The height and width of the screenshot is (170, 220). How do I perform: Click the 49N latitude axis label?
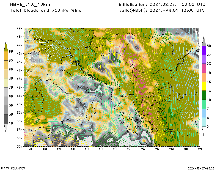click(20, 28)
